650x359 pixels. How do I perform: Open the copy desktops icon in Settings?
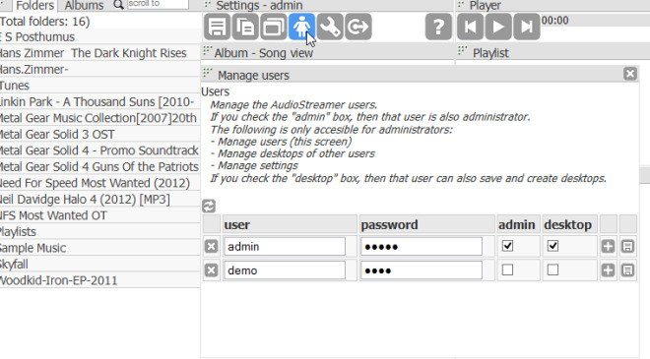(x=245, y=27)
